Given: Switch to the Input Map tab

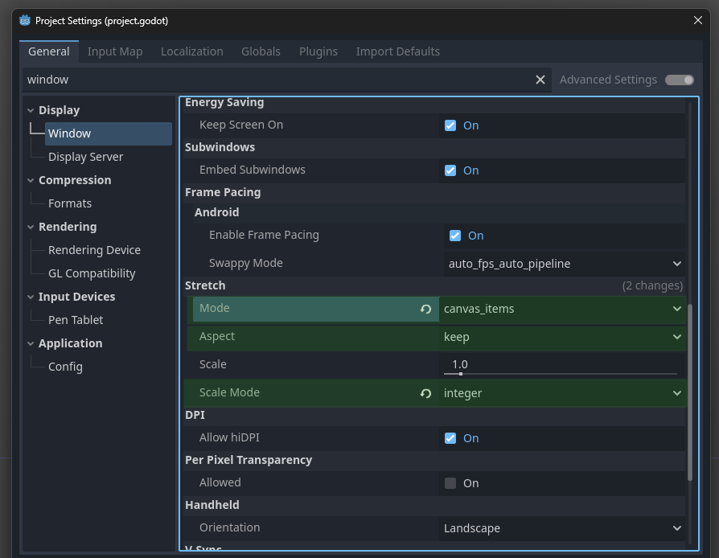Looking at the screenshot, I should (115, 51).
